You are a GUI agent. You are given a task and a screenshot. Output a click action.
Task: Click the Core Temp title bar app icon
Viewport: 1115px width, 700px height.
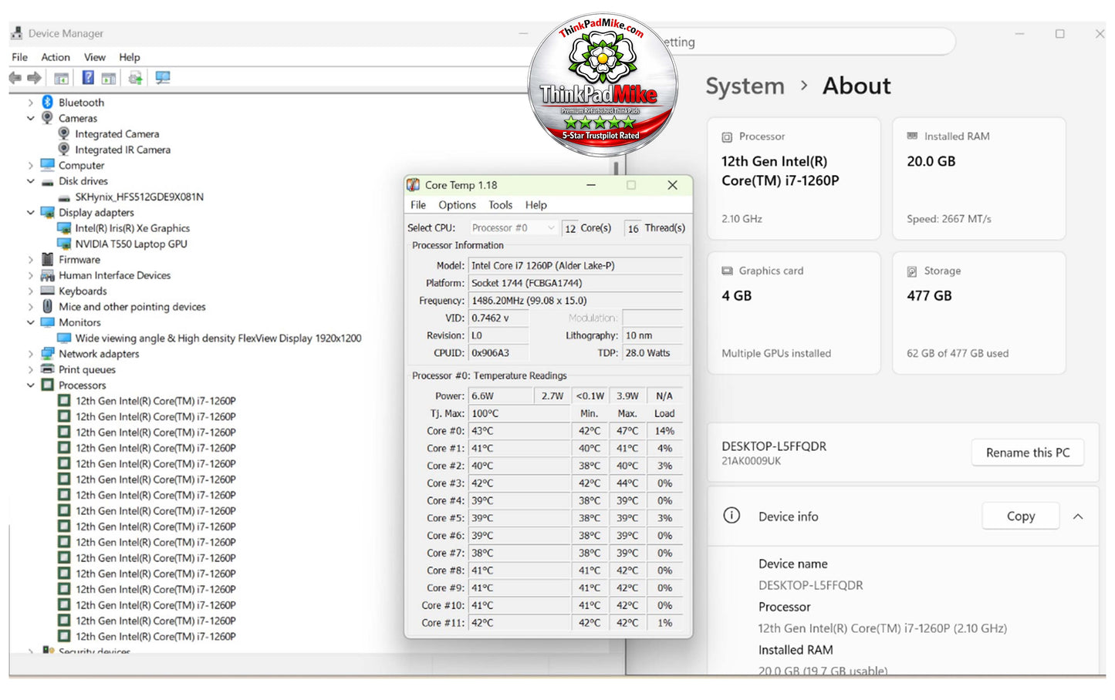tap(414, 185)
